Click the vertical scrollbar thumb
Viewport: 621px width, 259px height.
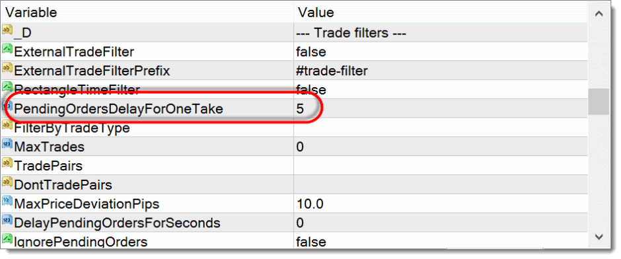pyautogui.click(x=599, y=101)
